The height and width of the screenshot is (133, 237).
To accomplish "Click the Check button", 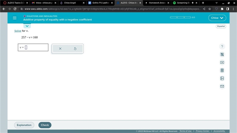I will pyautogui.click(x=45, y=125).
